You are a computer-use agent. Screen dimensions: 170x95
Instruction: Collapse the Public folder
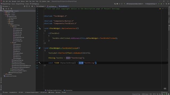11,43
